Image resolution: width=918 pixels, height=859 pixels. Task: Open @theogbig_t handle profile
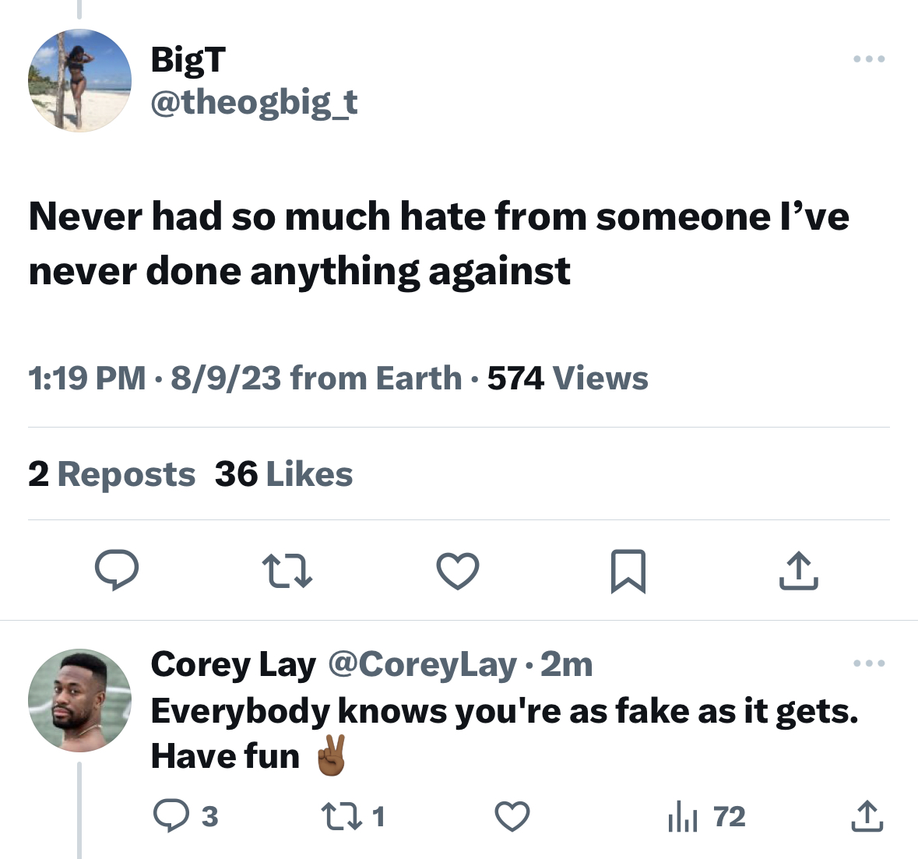coord(254,103)
